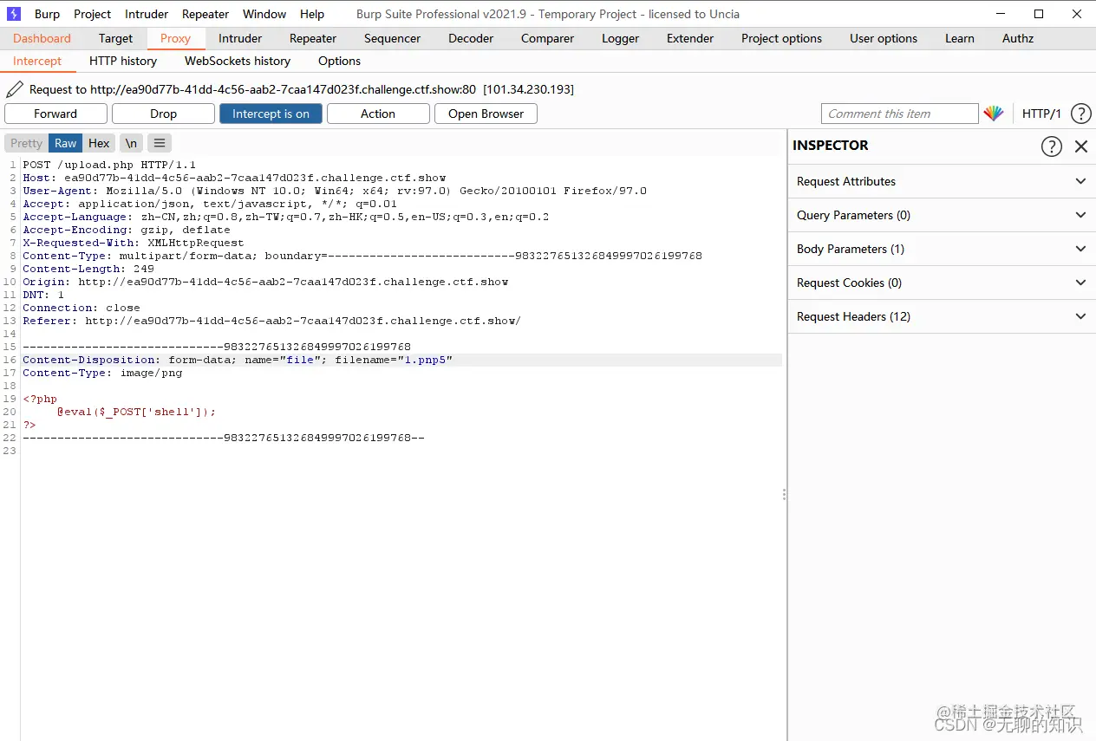Open the Intruder menu in menu bar
Image resolution: width=1096 pixels, height=741 pixels.
[x=147, y=14]
